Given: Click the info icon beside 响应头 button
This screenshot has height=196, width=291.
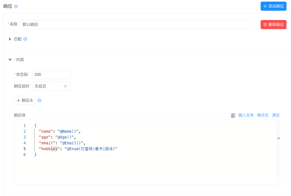Looking at the screenshot, I should (39, 100).
